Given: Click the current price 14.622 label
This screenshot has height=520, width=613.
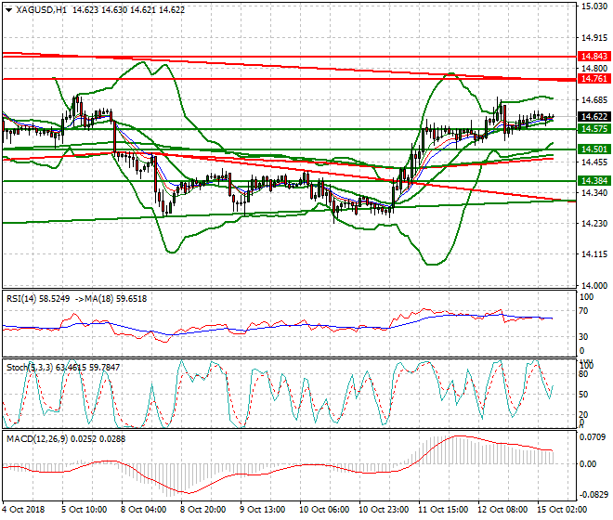Looking at the screenshot, I should [594, 116].
